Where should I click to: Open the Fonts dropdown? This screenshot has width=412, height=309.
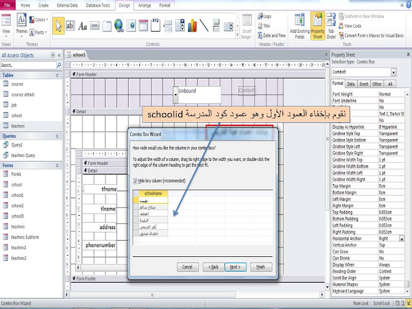tap(39, 32)
